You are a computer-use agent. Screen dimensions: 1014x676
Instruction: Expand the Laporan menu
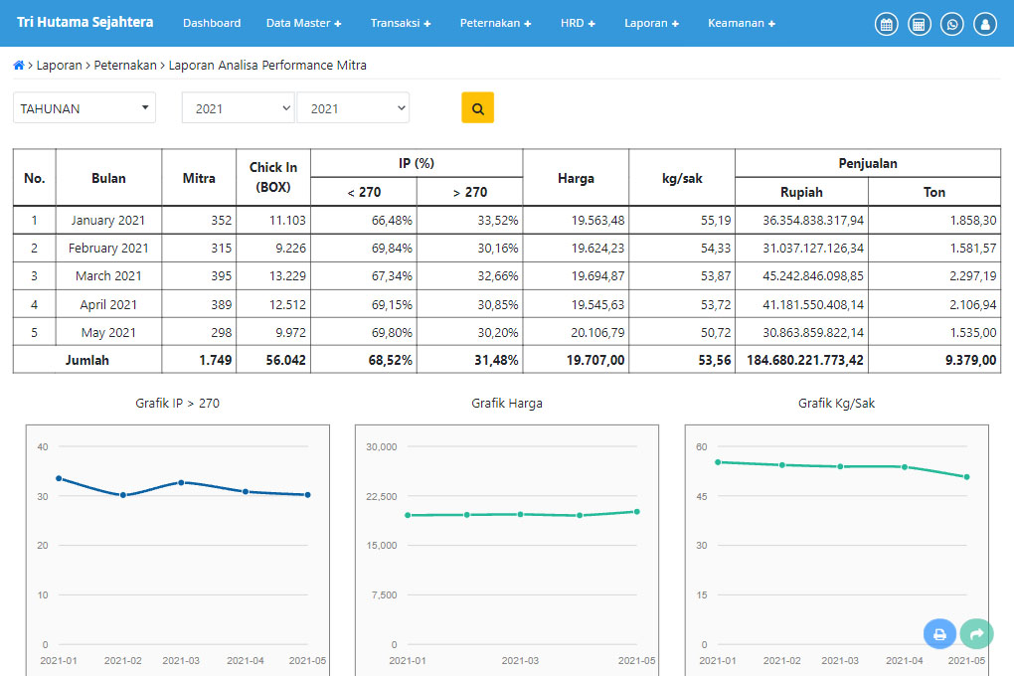pyautogui.click(x=651, y=23)
